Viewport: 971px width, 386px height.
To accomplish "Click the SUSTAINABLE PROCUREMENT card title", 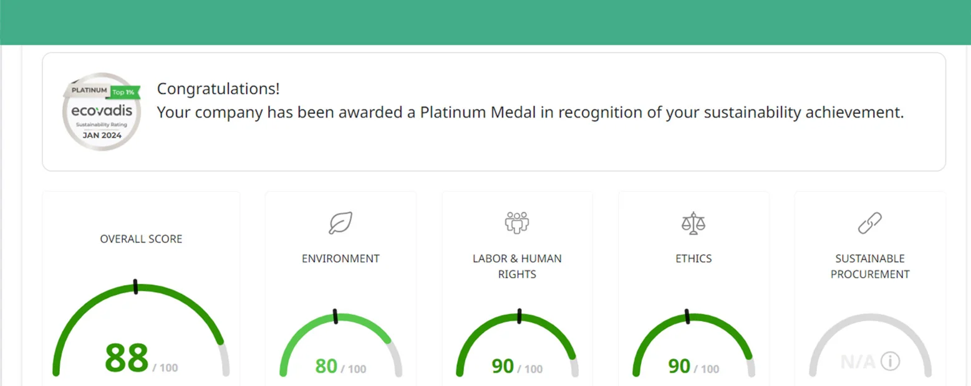I will [869, 266].
